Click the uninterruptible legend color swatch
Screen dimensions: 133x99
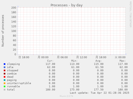5,83
